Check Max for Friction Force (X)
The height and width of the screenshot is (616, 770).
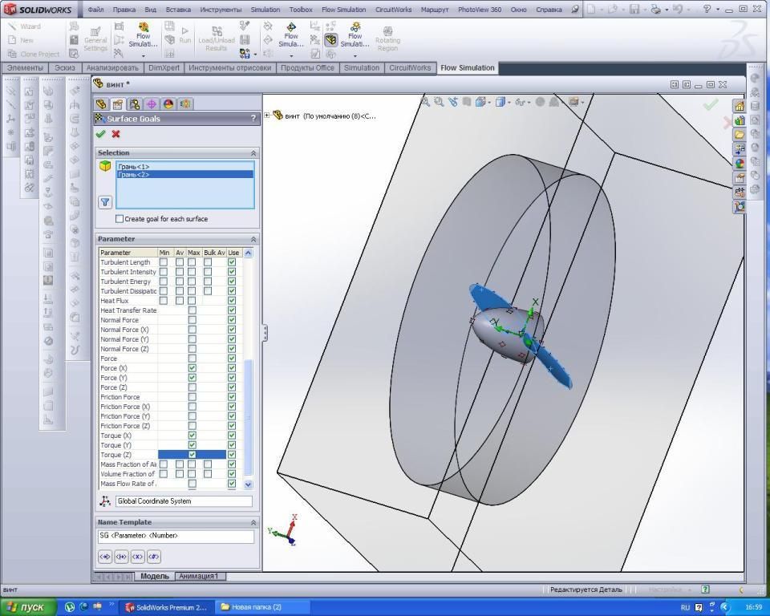192,407
